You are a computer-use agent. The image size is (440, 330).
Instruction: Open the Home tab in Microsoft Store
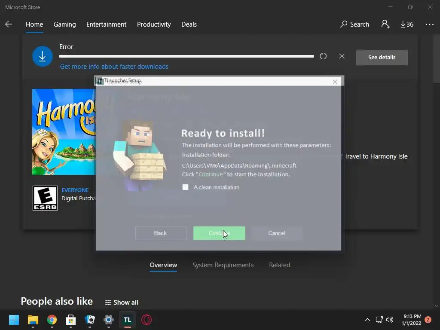pos(34,24)
